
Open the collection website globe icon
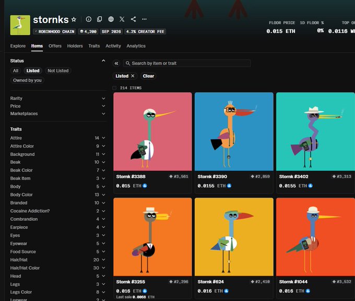(x=111, y=19)
